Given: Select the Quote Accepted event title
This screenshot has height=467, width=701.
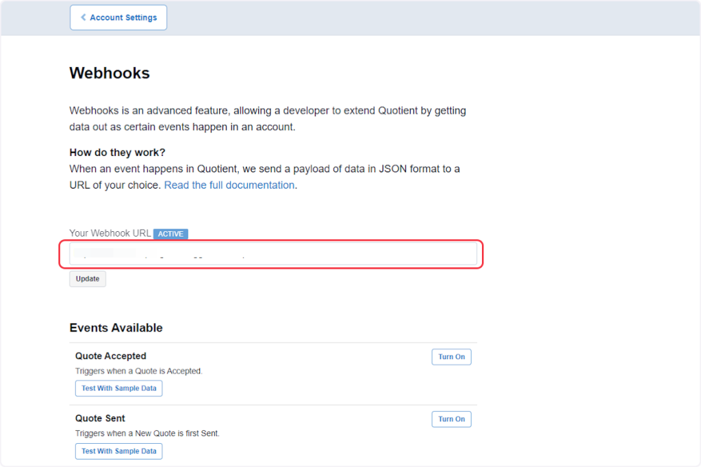Looking at the screenshot, I should point(111,356).
